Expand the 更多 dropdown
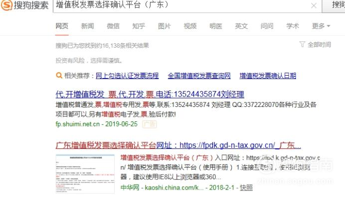 point(321,26)
